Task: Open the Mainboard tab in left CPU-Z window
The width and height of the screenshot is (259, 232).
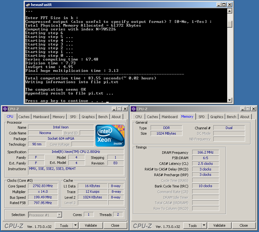Action: click(41, 117)
